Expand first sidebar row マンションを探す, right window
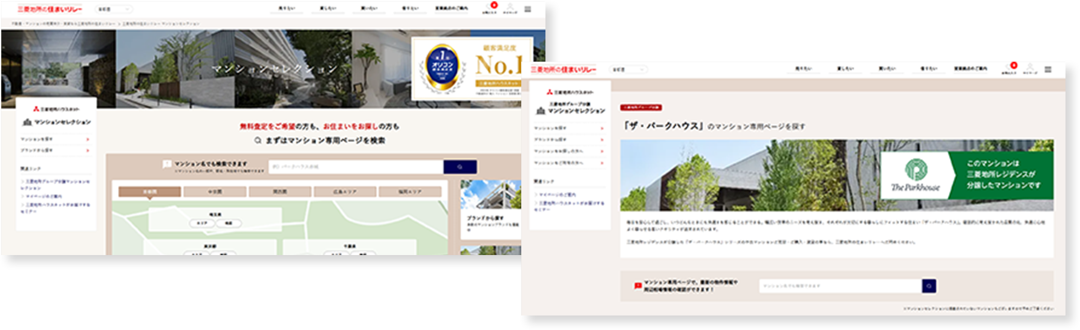The width and height of the screenshot is (1080, 330). [x=569, y=128]
